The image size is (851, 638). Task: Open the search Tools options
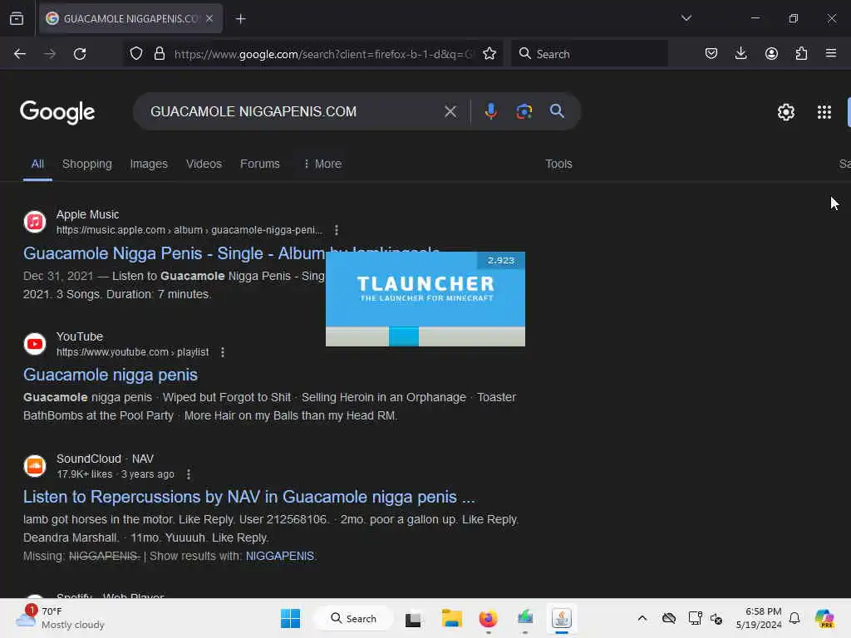pos(558,164)
